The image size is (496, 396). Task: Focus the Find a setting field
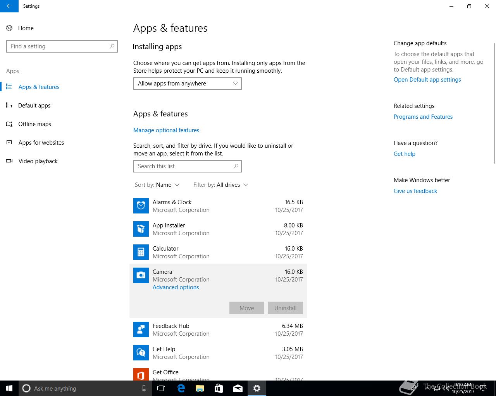click(x=62, y=46)
